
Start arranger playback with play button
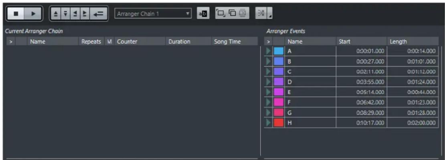pos(33,14)
